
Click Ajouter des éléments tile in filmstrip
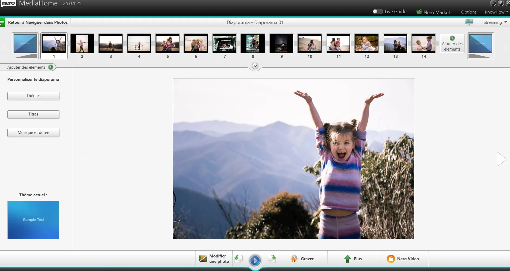coord(452,44)
